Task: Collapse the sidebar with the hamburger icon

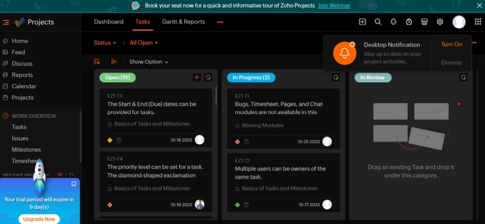Action: [x=6, y=22]
